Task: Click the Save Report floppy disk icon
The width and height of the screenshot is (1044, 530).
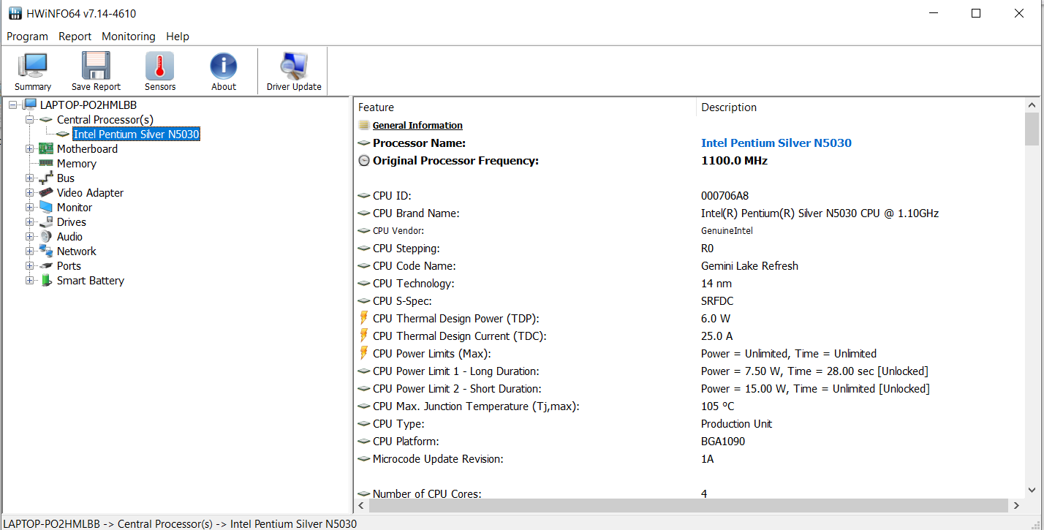Action: (96, 67)
